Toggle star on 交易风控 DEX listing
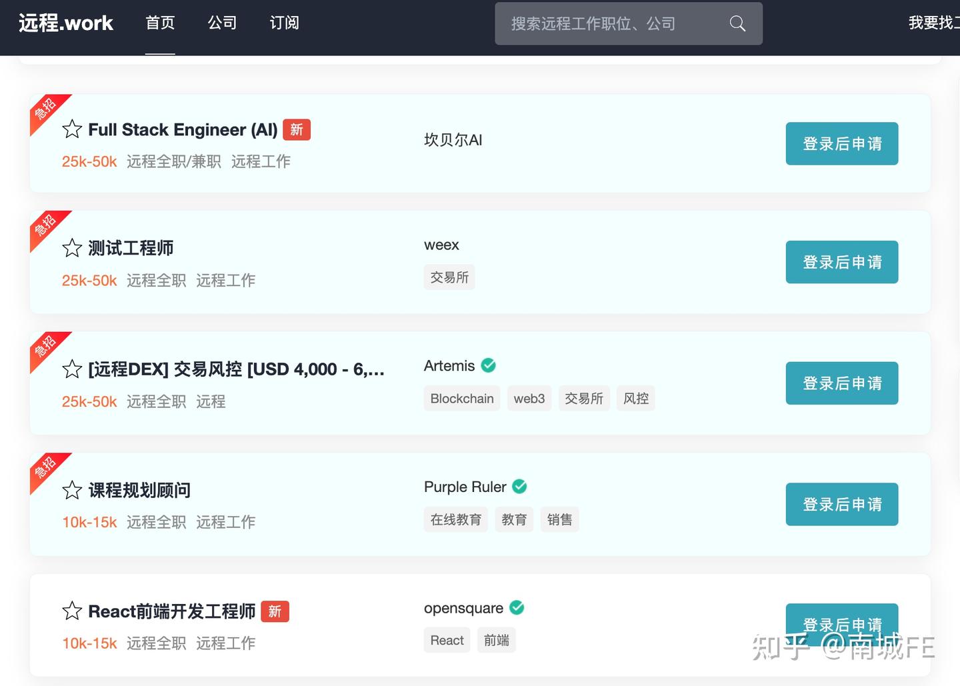The width and height of the screenshot is (960, 686). 72,369
